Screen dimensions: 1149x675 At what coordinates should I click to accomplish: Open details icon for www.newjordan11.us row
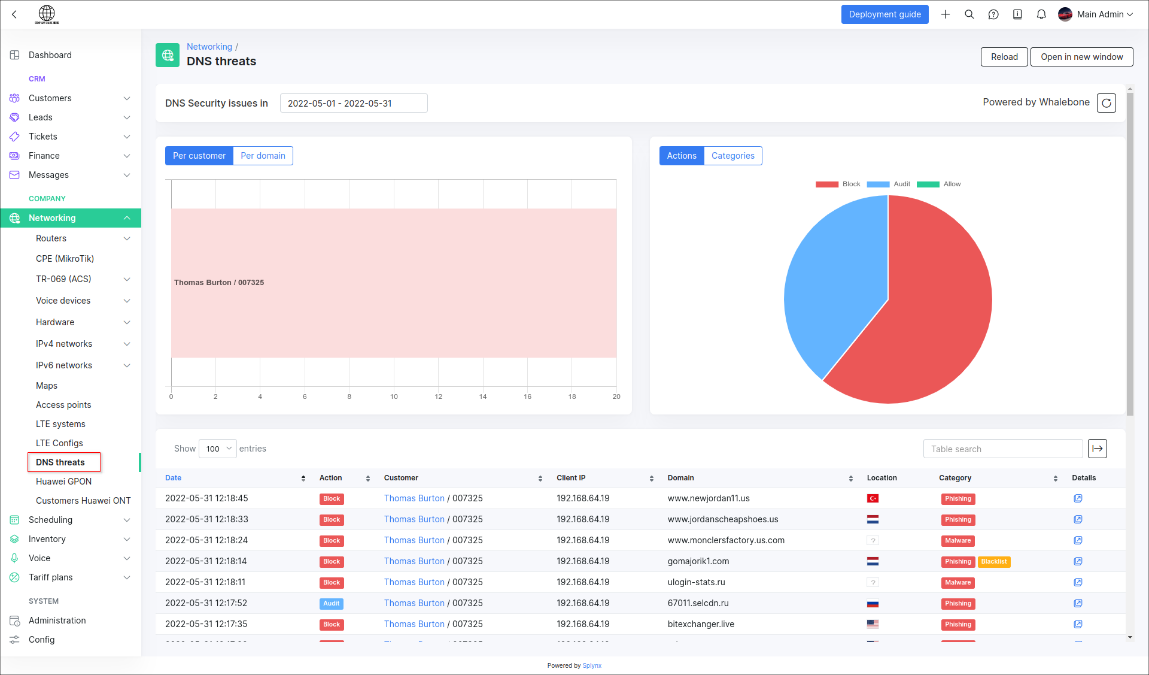click(1078, 498)
